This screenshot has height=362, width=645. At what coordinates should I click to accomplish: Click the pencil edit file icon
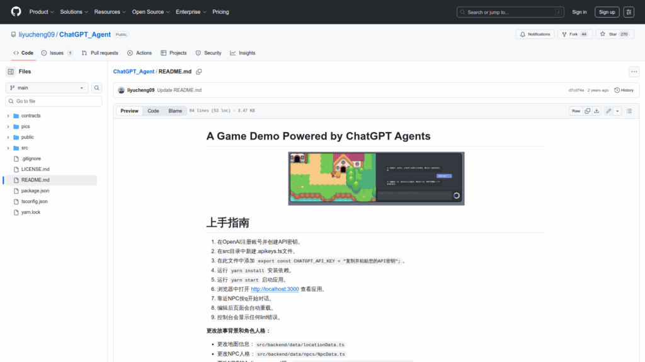(x=608, y=111)
